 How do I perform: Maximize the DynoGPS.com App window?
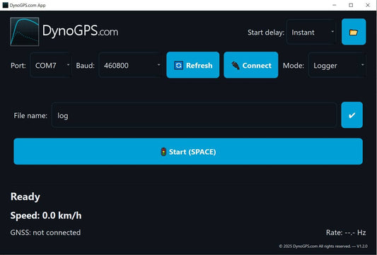click(x=351, y=5)
